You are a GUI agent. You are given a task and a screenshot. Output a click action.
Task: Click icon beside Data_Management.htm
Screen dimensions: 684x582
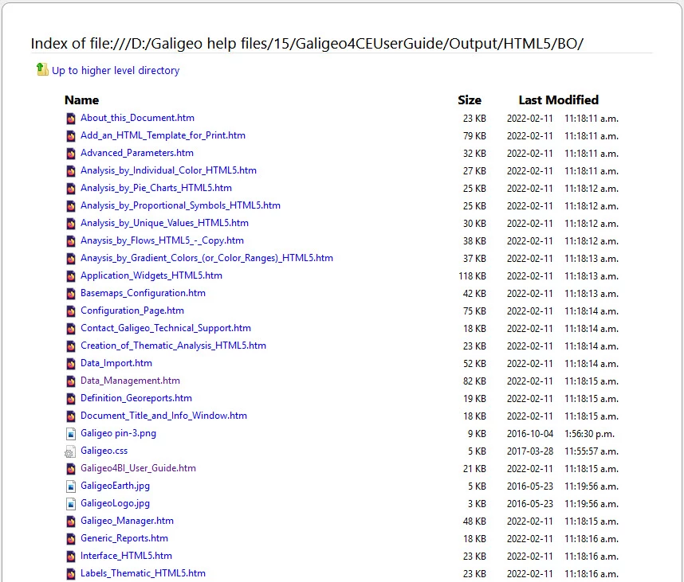(x=71, y=381)
